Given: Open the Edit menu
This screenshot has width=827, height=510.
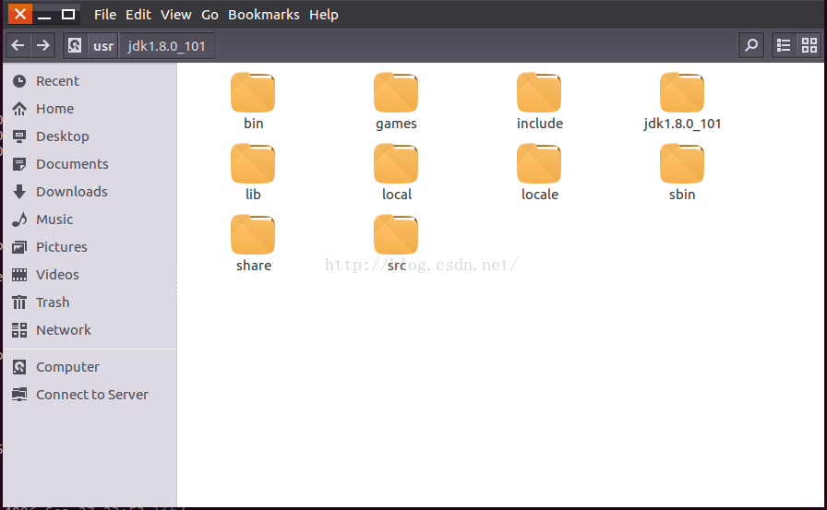Looking at the screenshot, I should (x=138, y=15).
